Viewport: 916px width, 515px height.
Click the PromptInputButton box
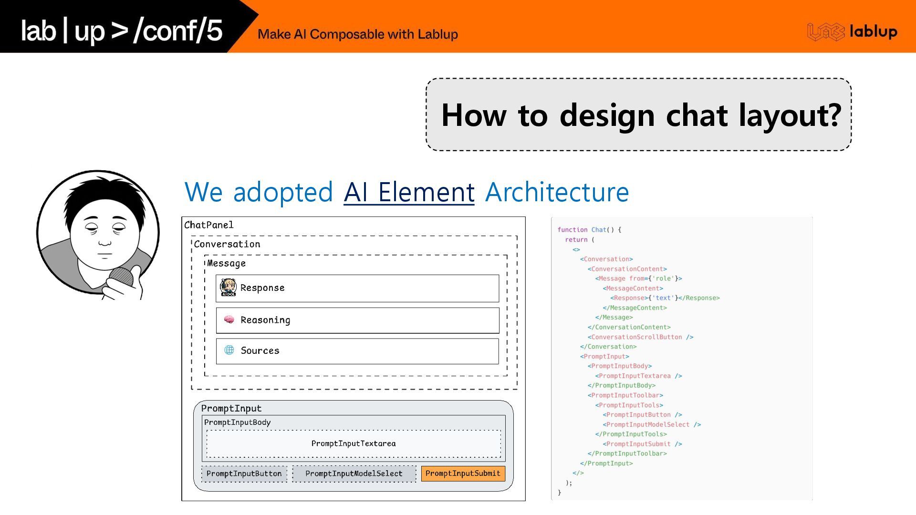(x=244, y=474)
